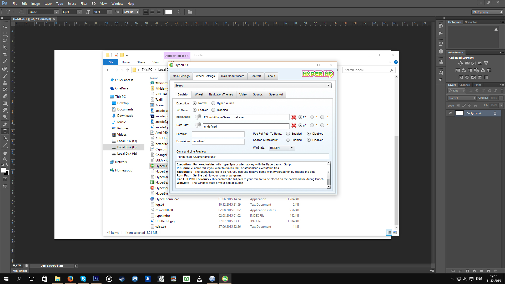This screenshot has height=284, width=505.
Task: Select the Zoom tool in toolbox
Action: click(x=5, y=159)
